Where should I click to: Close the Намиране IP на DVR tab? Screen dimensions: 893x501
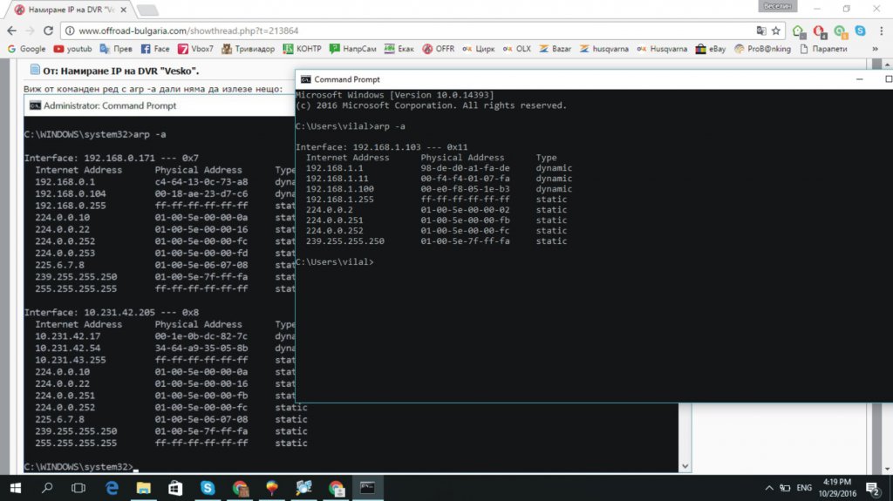[x=124, y=10]
